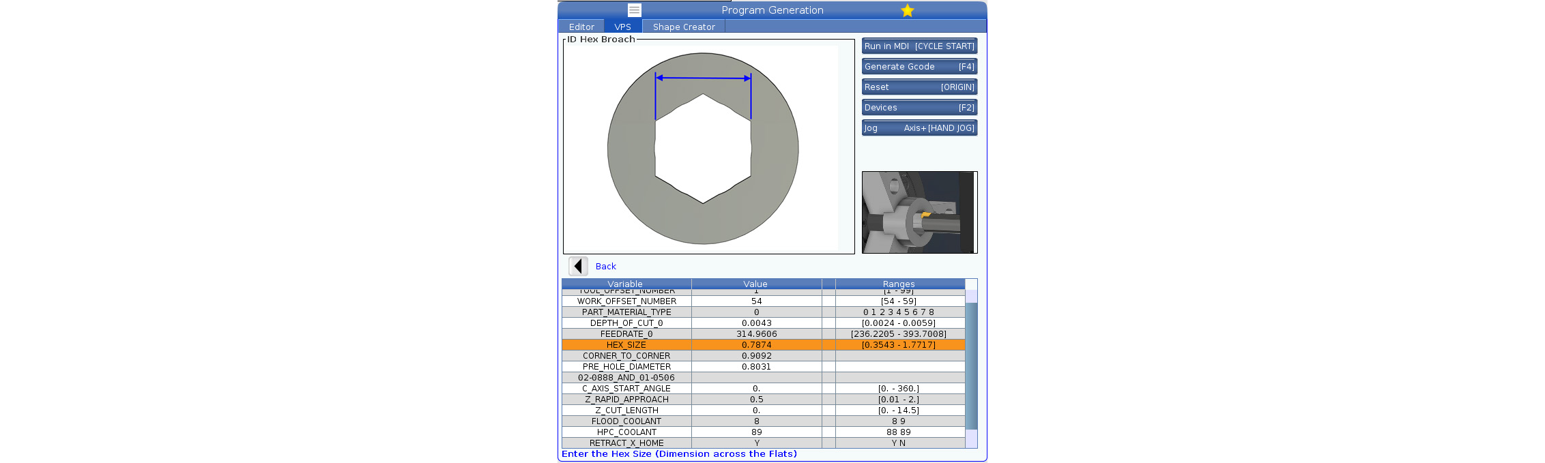Image resolution: width=1545 pixels, height=463 pixels.
Task: Click the Ranges column header
Action: click(899, 284)
